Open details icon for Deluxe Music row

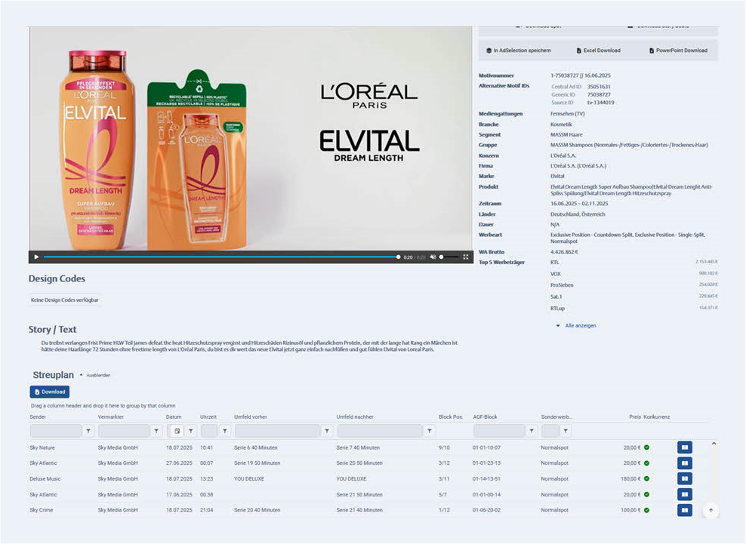pos(684,479)
